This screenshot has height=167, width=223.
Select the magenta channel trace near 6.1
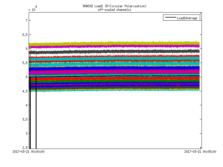pyautogui.click(x=111, y=46)
